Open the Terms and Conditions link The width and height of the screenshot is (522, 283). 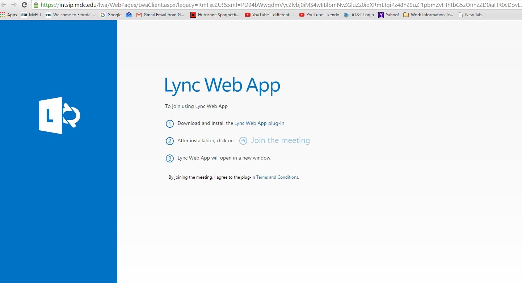coord(277,177)
